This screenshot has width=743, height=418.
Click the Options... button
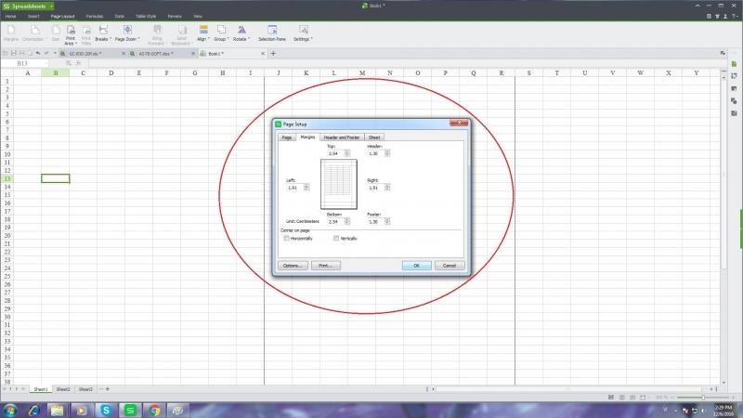point(292,266)
